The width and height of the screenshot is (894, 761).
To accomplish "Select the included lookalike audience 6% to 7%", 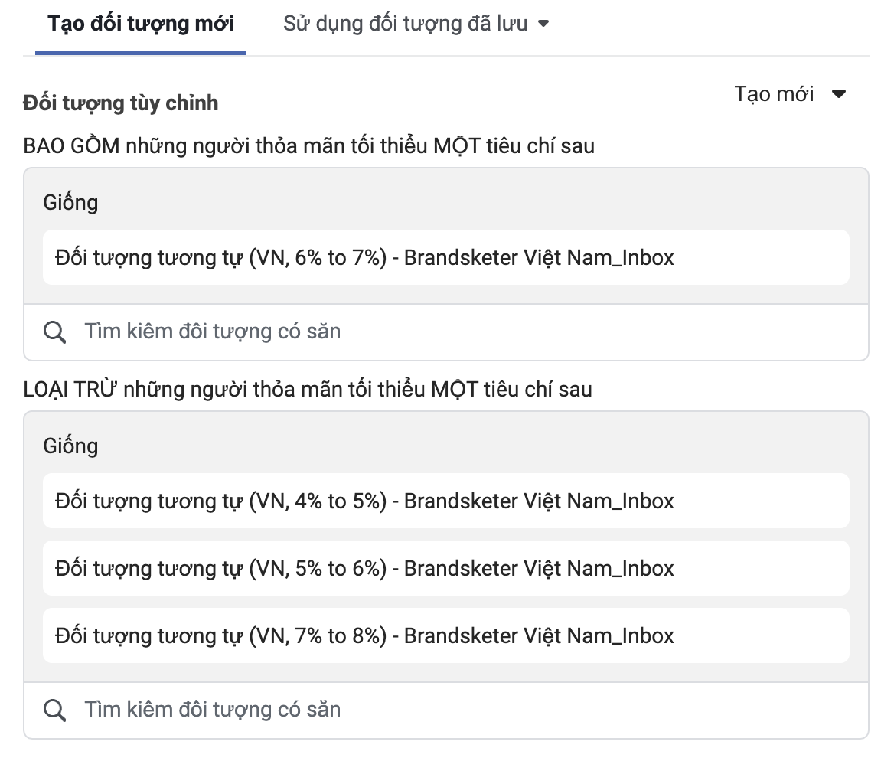I will 446,257.
